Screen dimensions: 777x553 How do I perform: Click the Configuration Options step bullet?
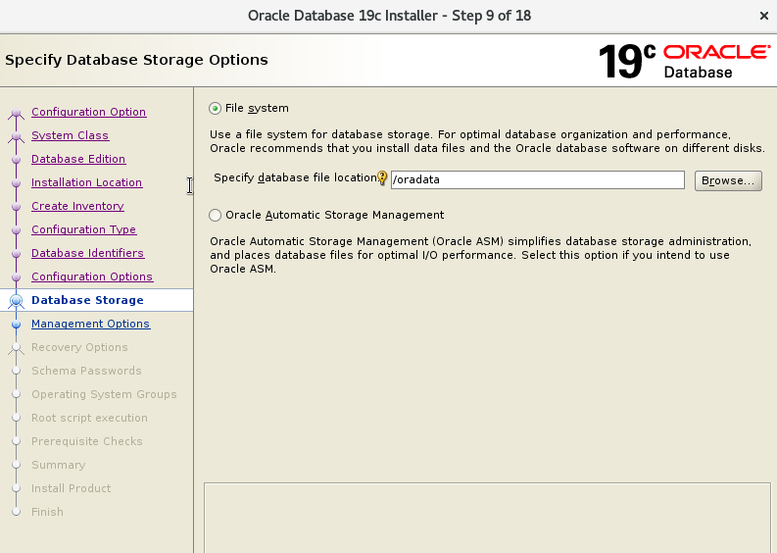click(x=17, y=277)
